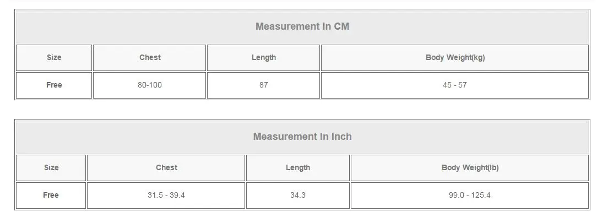Select the Size header in Inch table
Viewport: 608px width, 212px height.
(x=51, y=168)
